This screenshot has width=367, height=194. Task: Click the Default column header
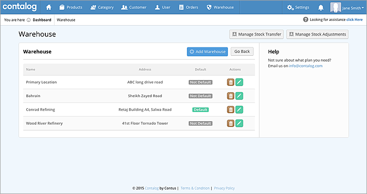[x=201, y=69]
